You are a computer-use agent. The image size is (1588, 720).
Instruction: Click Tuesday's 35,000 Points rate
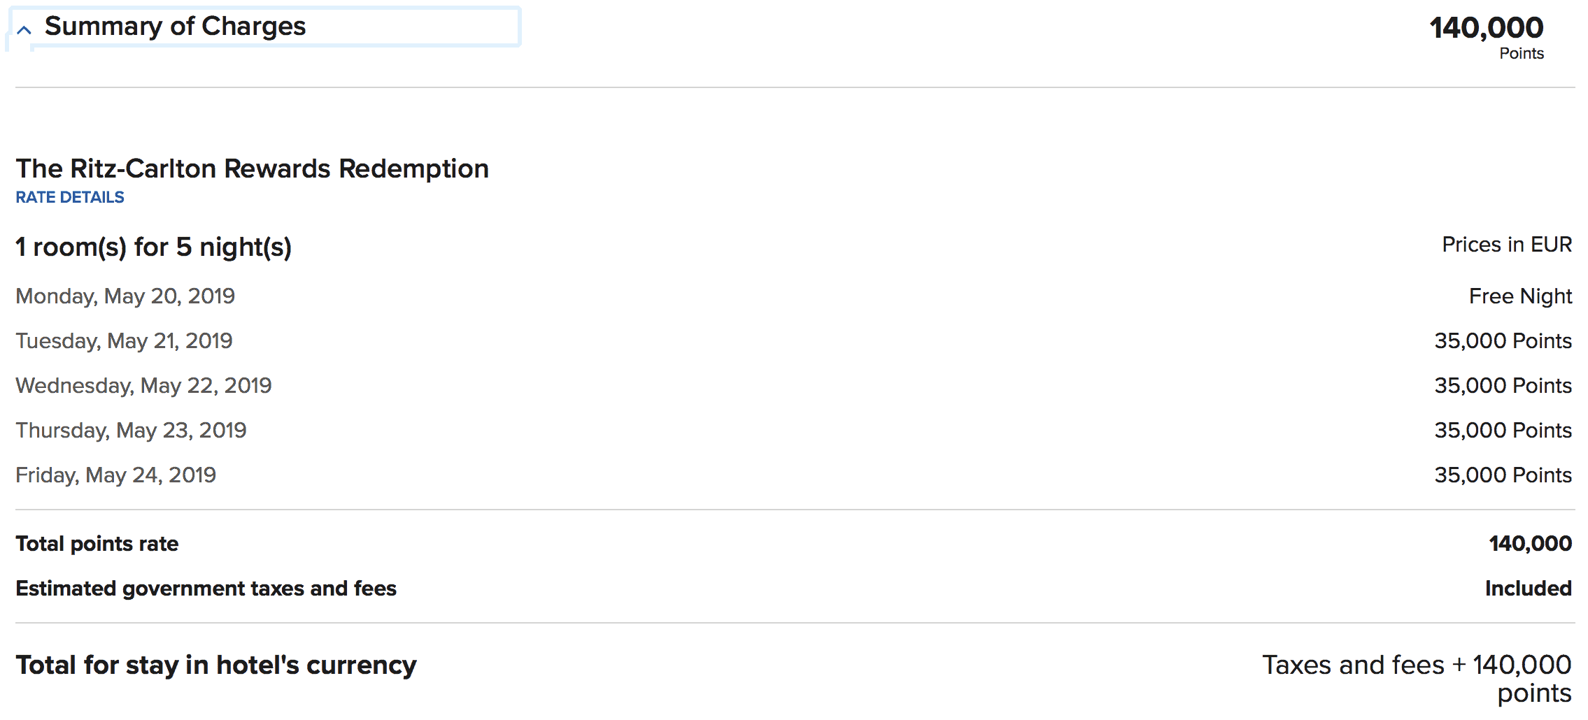point(1503,341)
